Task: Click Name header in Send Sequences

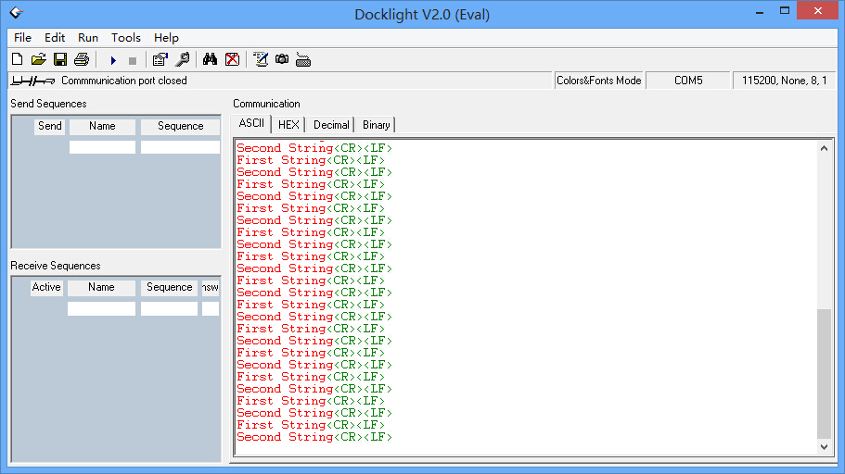Action: click(x=102, y=126)
